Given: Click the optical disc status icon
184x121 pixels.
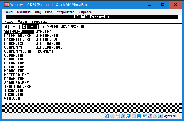Looking at the screenshot, I should [x=112, y=116].
